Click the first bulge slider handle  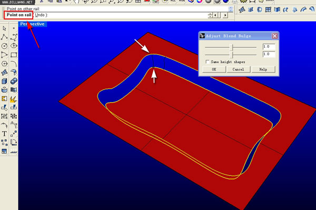pos(232,47)
